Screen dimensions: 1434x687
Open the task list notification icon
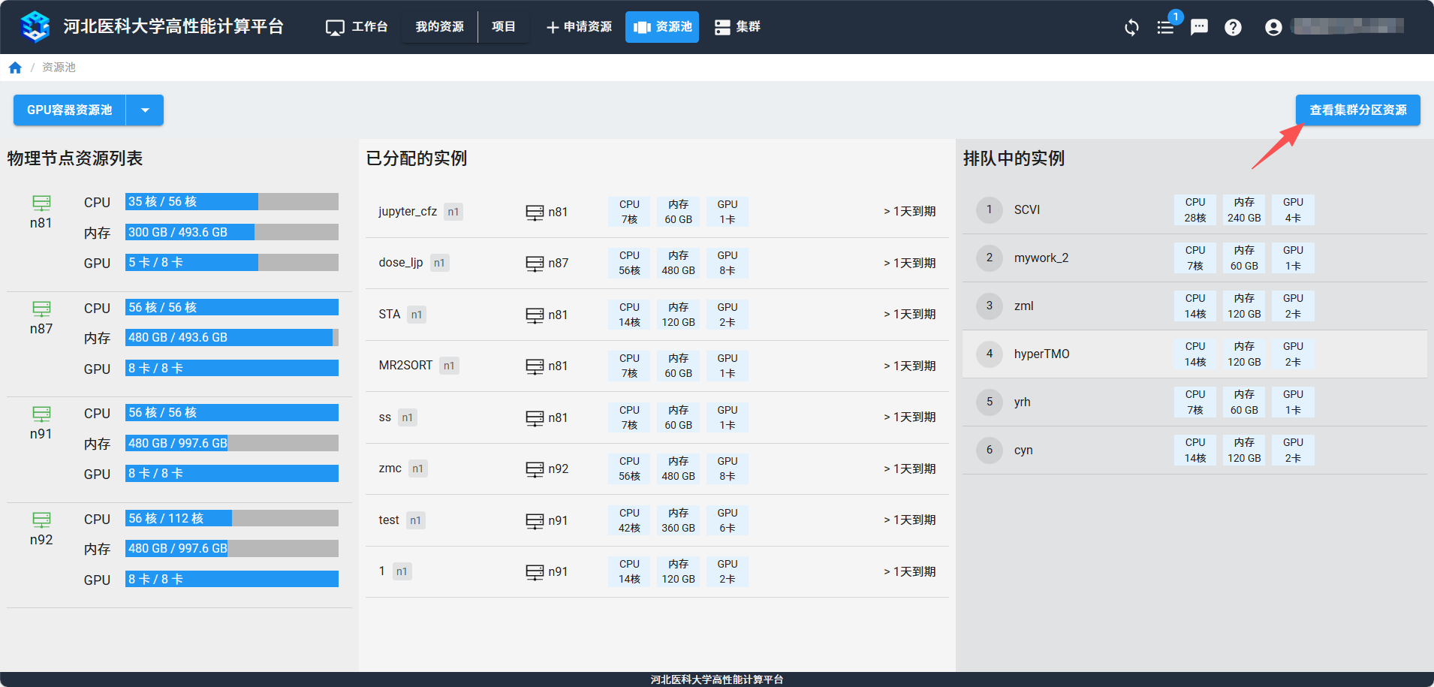coord(1165,28)
